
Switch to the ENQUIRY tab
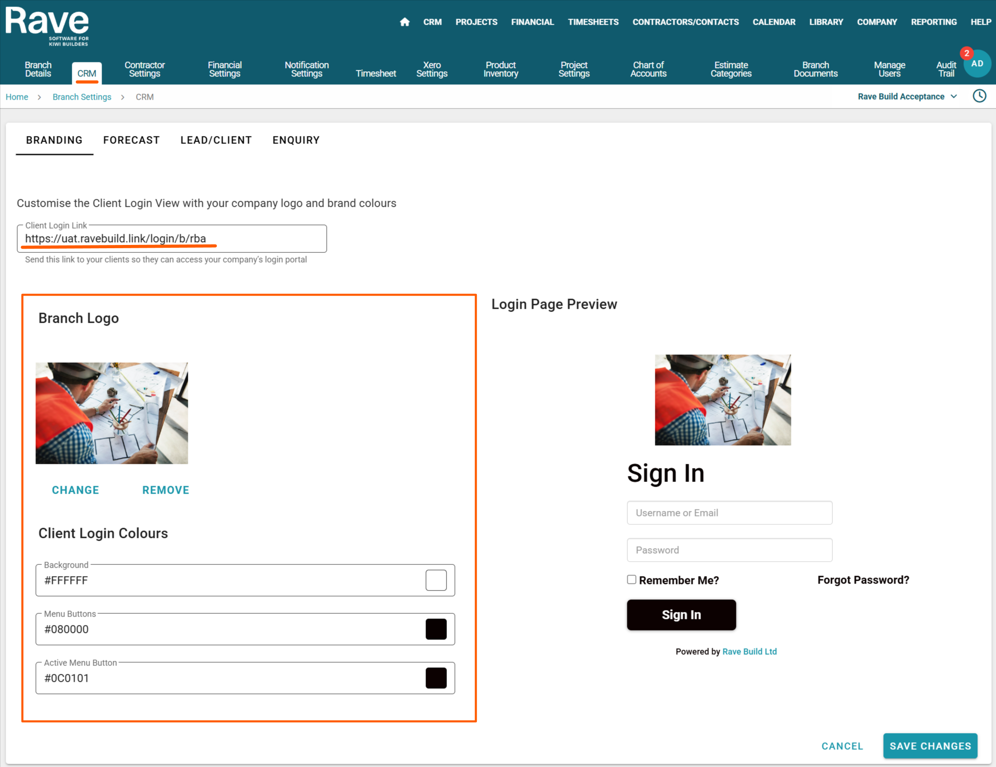click(296, 140)
